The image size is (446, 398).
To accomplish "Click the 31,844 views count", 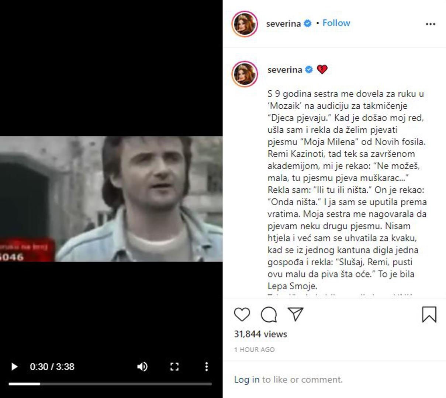I will [x=260, y=334].
